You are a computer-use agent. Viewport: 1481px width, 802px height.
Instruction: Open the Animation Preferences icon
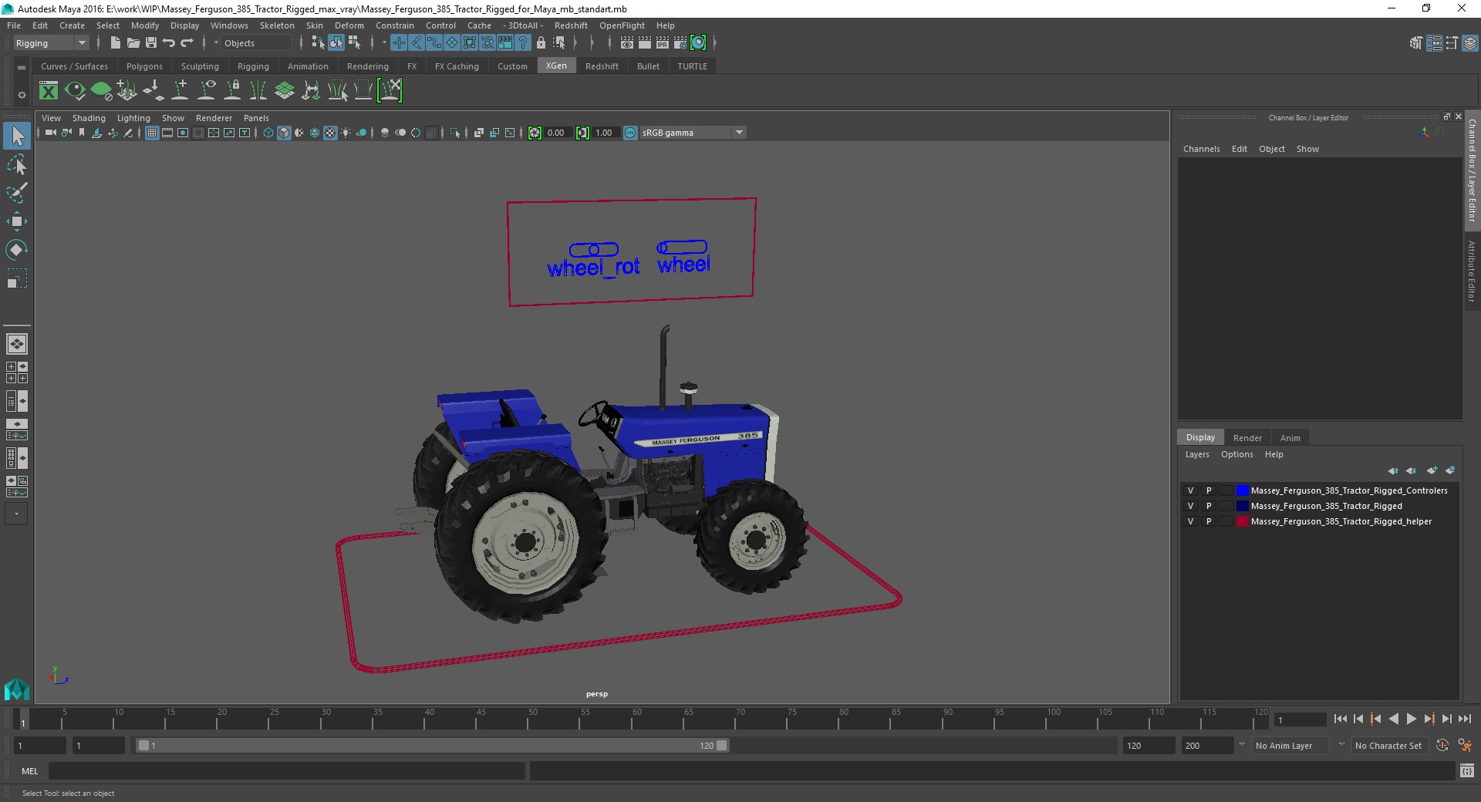click(x=1465, y=746)
